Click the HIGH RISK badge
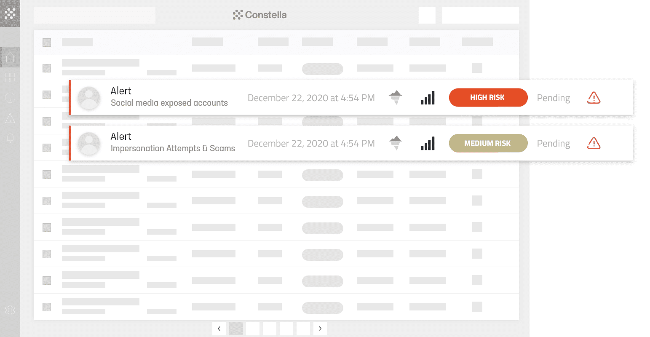Viewport: 650px width, 337px height. click(488, 97)
